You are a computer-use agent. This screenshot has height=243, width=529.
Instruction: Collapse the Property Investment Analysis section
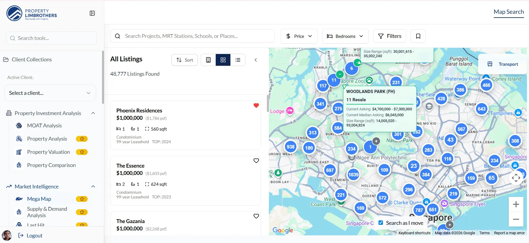coord(93,113)
